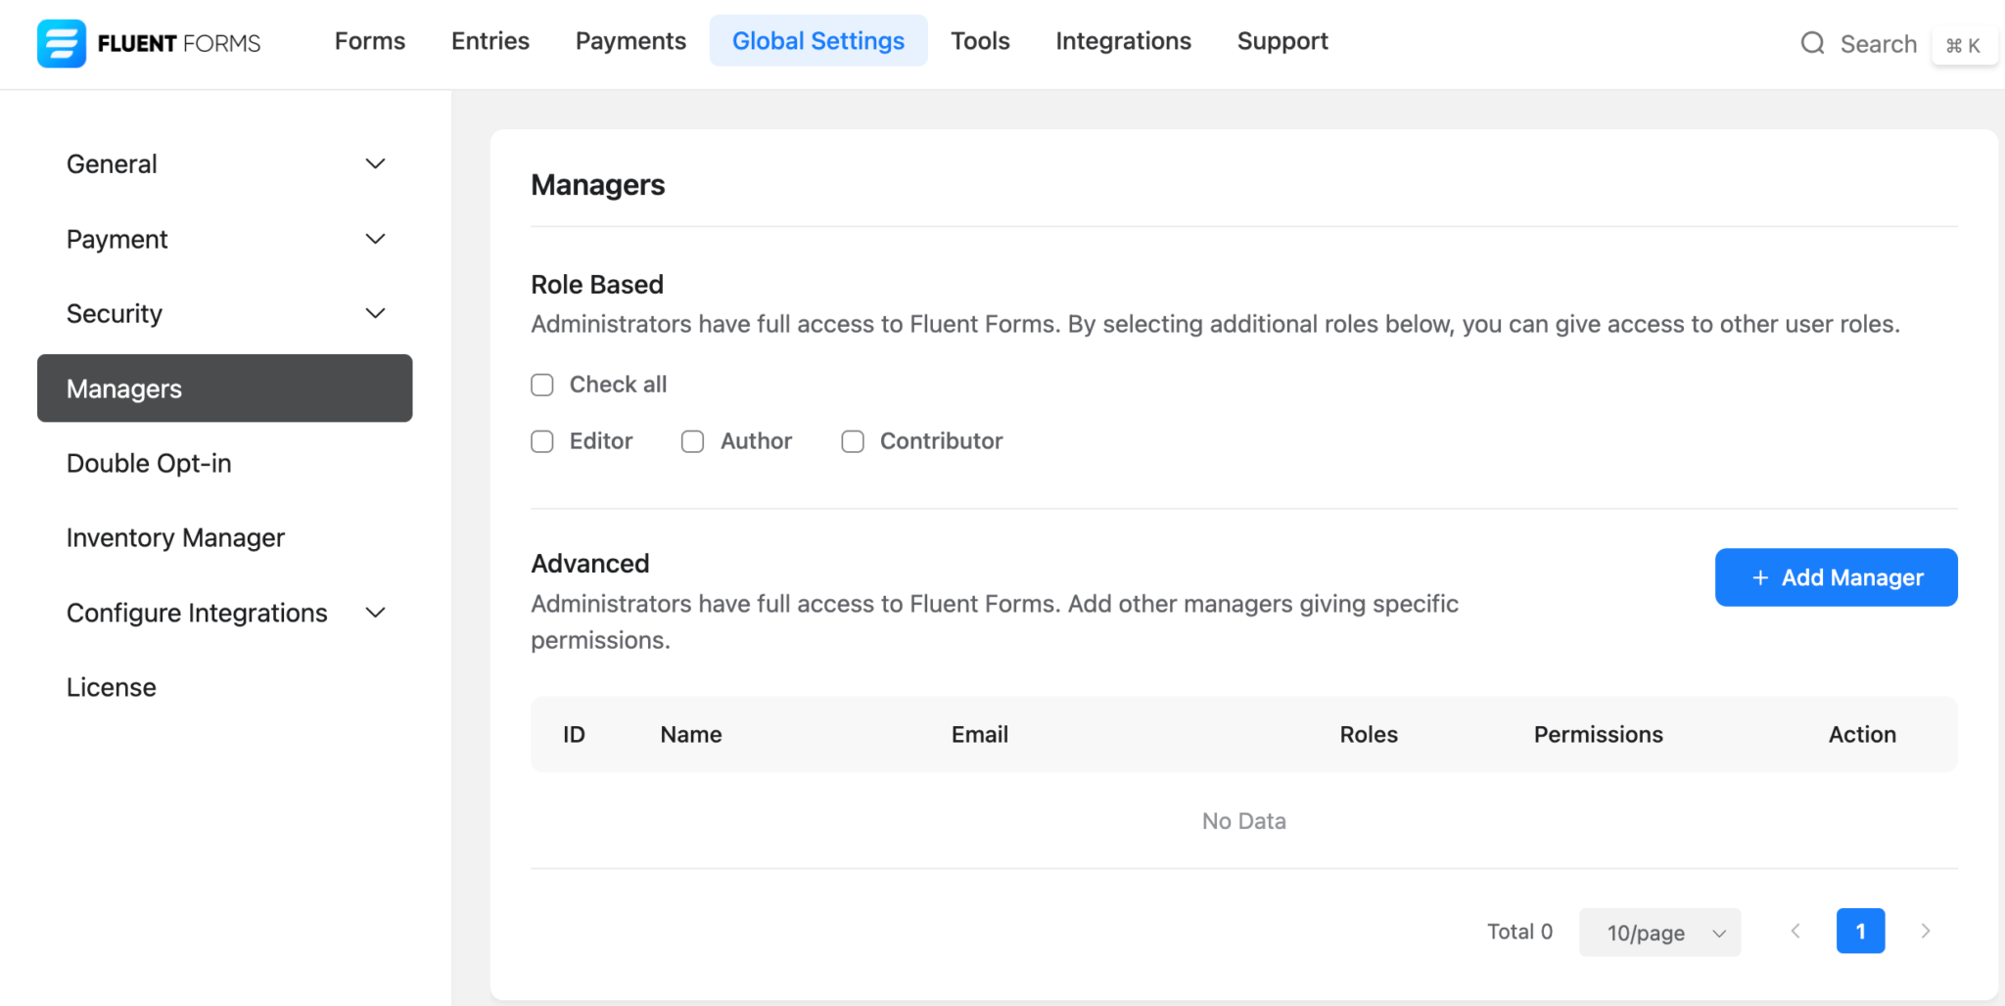Viewport: 2005px width, 1006px height.
Task: Open the Managers sidebar section
Action: (x=123, y=389)
